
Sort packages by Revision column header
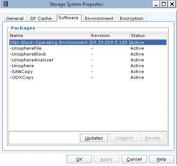coord(110,35)
